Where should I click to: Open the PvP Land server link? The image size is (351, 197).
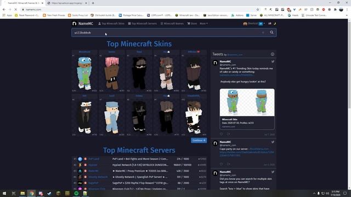(94, 159)
